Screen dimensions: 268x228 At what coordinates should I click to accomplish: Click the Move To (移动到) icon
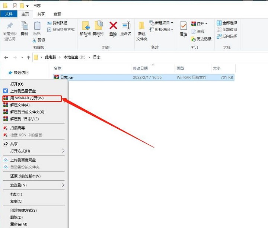[x=86, y=26]
